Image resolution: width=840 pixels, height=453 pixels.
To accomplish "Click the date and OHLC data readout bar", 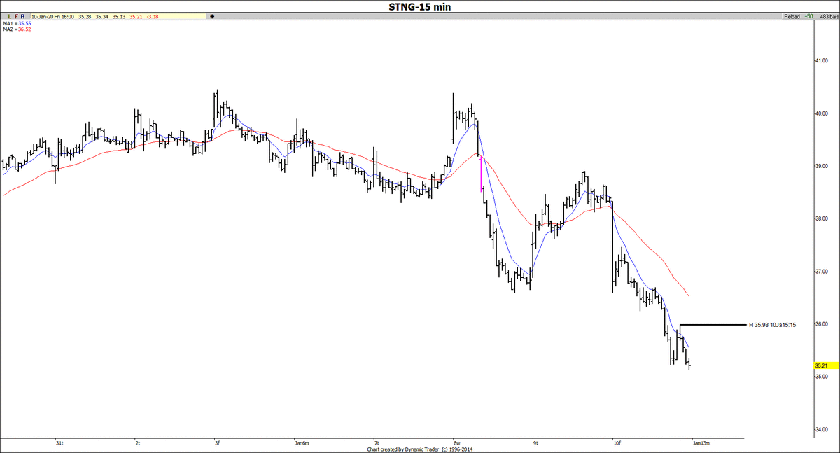I will click(x=115, y=15).
